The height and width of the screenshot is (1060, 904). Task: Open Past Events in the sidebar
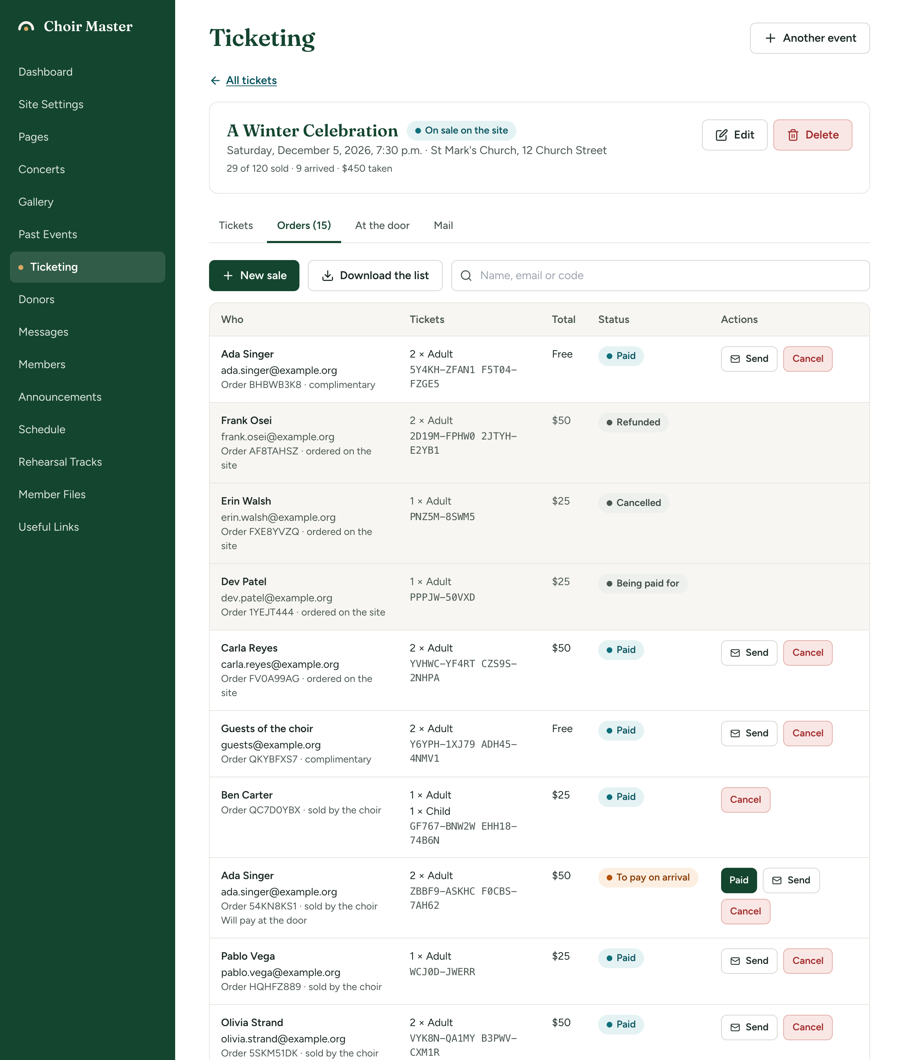[x=88, y=234]
